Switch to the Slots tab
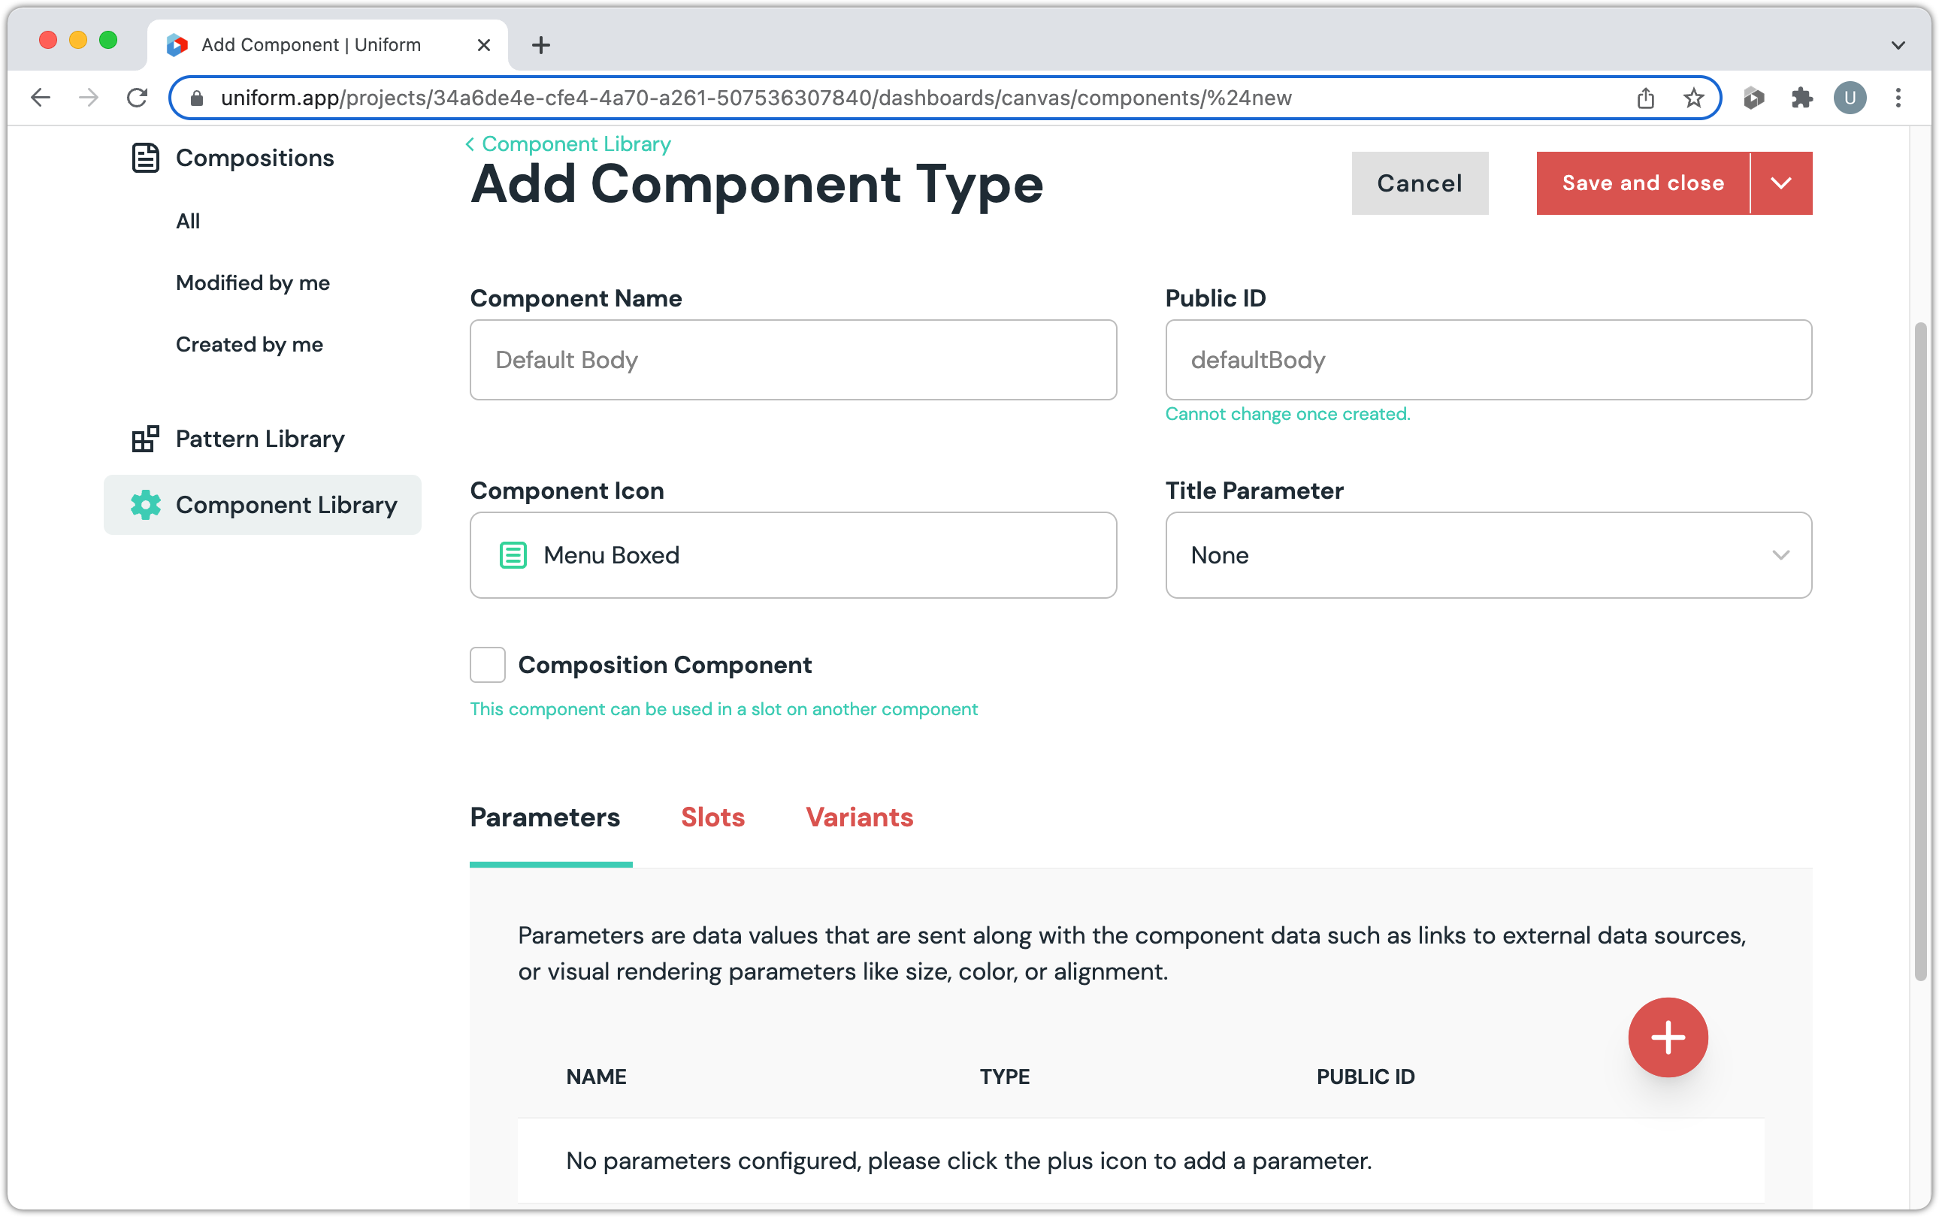The width and height of the screenshot is (1939, 1217). tap(712, 817)
